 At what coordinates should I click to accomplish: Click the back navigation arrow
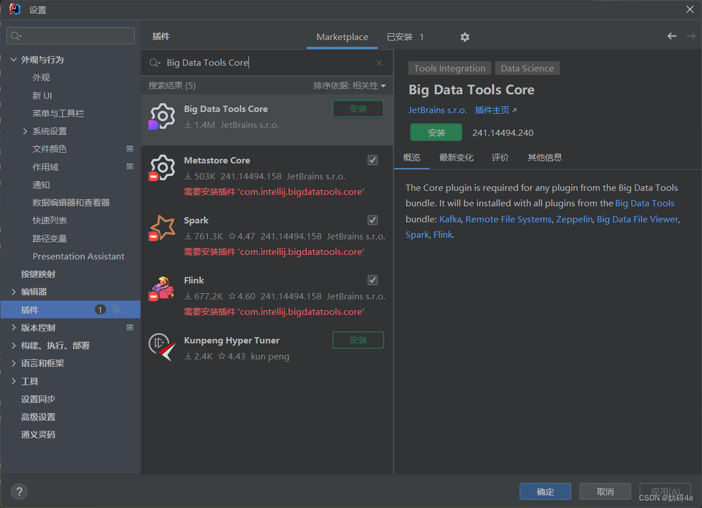tap(672, 36)
